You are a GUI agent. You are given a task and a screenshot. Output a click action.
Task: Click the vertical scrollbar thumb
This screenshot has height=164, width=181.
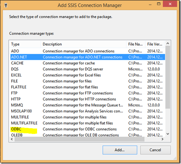click(x=168, y=77)
